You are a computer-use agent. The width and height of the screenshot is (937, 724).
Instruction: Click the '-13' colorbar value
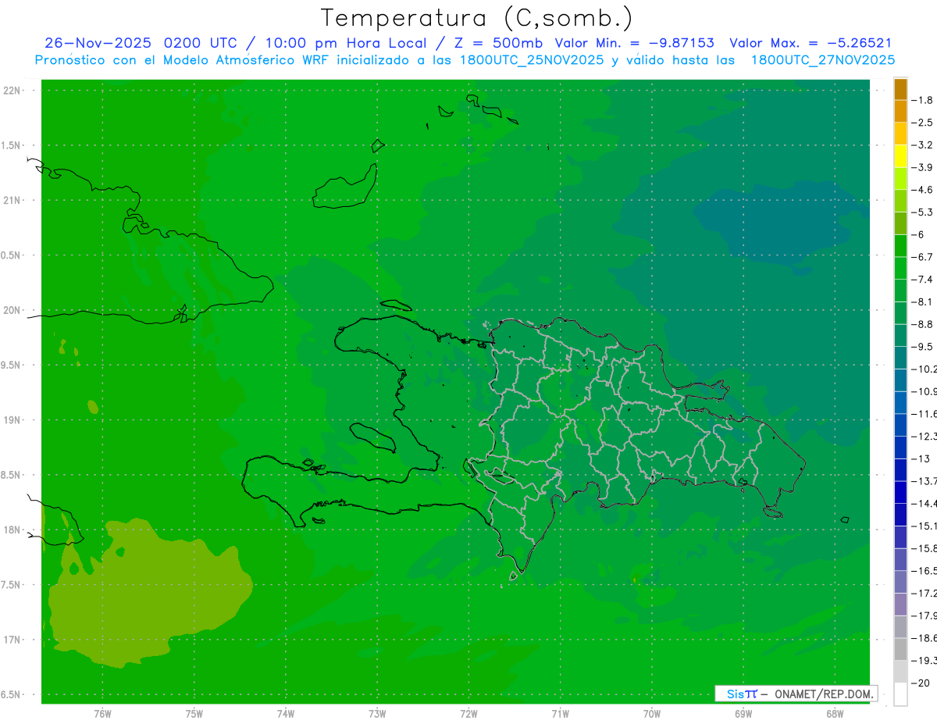(920, 458)
